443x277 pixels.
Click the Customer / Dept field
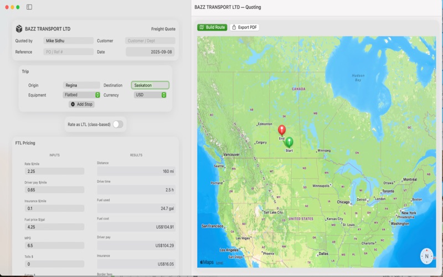click(150, 40)
